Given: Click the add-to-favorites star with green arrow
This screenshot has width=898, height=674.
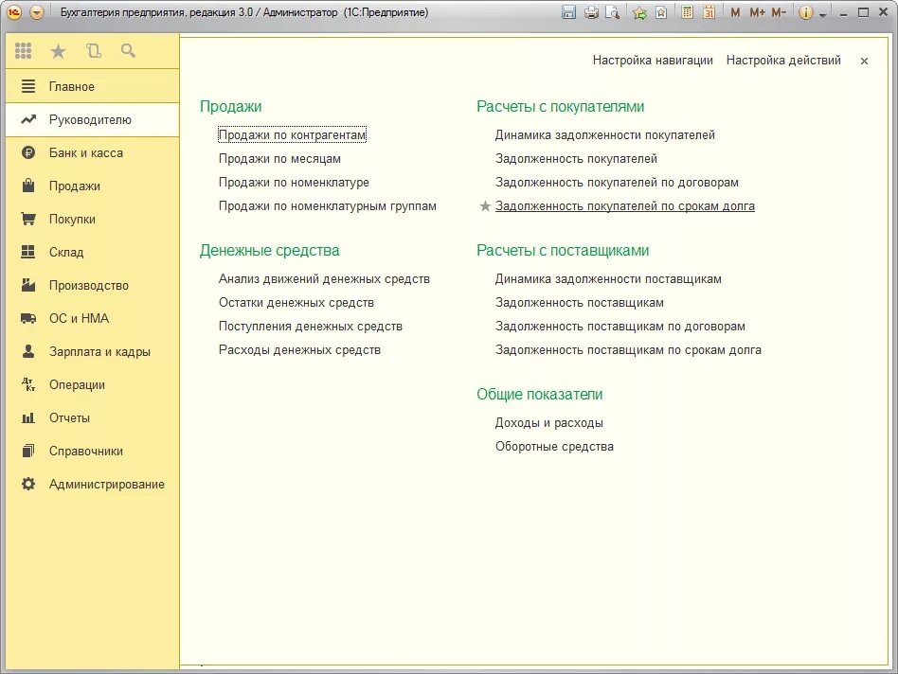Looking at the screenshot, I should tap(639, 12).
